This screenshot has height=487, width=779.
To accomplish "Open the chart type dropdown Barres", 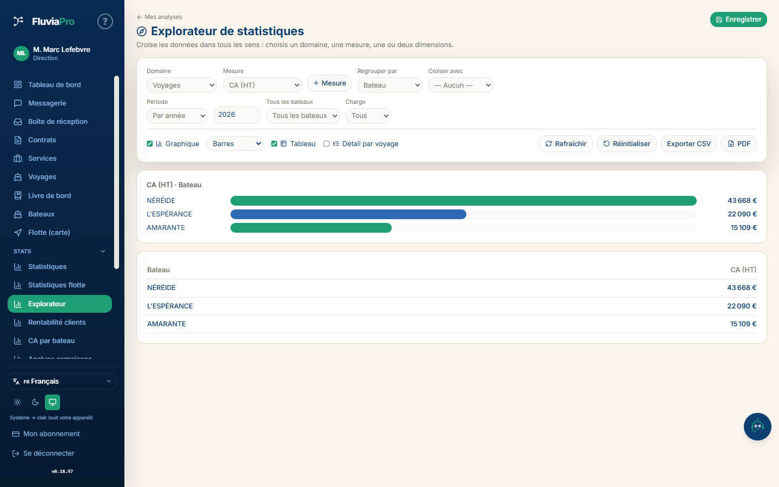I will tap(235, 143).
